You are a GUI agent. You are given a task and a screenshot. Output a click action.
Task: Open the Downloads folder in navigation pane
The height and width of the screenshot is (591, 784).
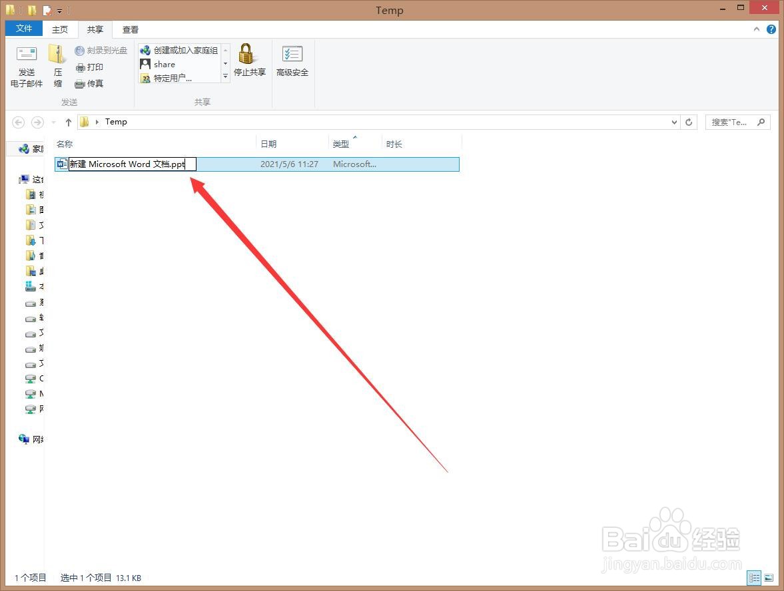pos(35,240)
